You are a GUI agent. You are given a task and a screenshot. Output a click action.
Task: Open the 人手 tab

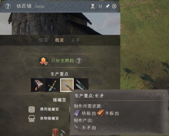click(75, 40)
